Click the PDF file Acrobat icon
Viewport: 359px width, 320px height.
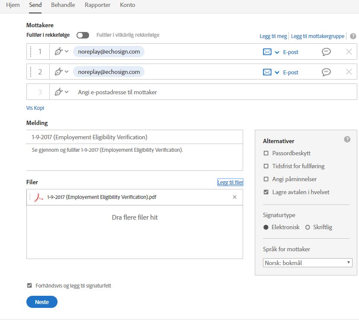[x=38, y=197]
